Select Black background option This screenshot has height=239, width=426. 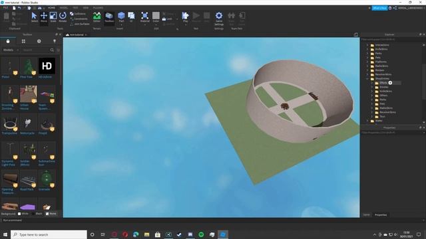[37, 214]
